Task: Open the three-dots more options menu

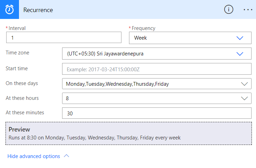Action: 248,10
